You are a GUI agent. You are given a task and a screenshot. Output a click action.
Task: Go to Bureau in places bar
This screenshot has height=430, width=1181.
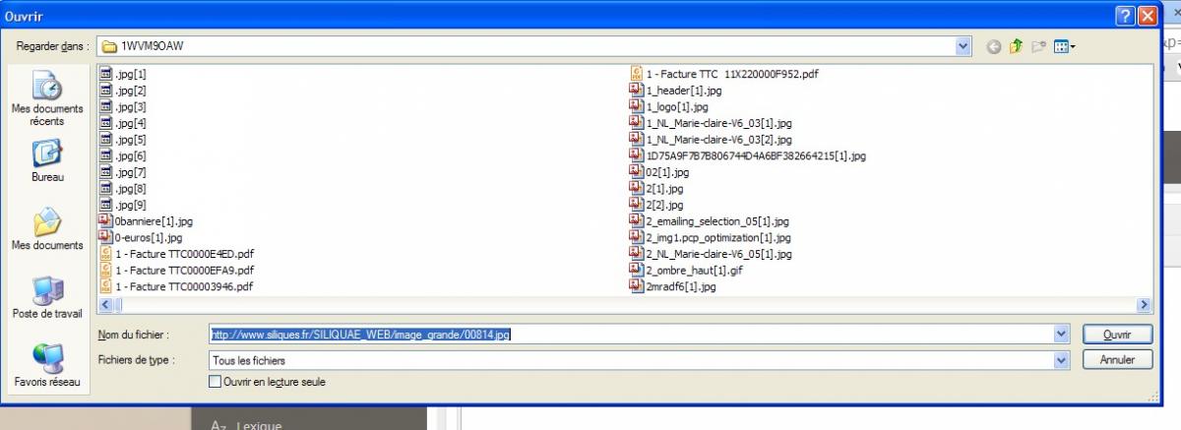(47, 160)
